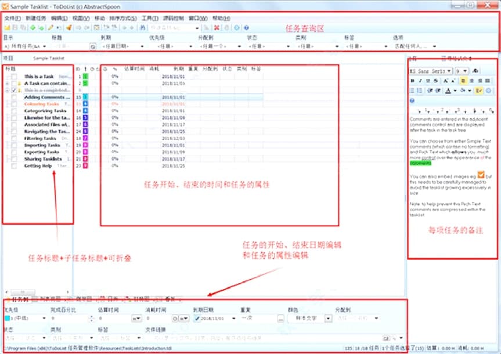Click the save tasklist toolbar icon
This screenshot has width=501, height=354.
(x=15, y=28)
